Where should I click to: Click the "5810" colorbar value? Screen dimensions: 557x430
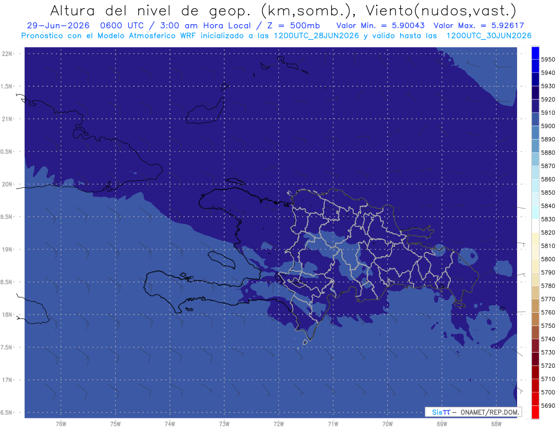coord(548,246)
